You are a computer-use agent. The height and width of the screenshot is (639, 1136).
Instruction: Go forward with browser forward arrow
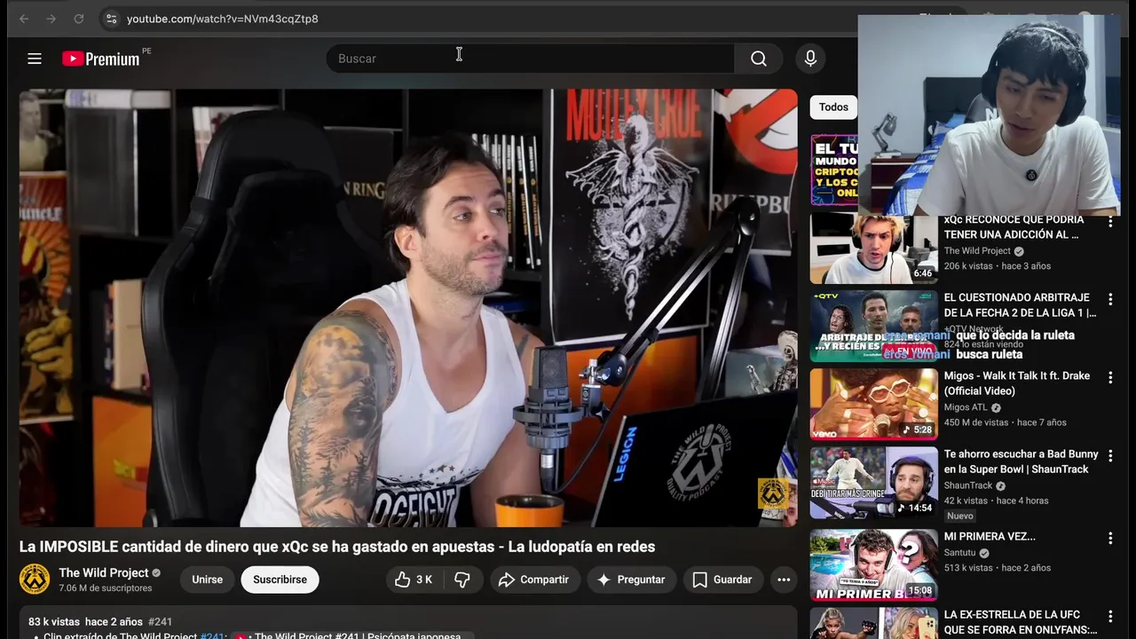click(51, 19)
